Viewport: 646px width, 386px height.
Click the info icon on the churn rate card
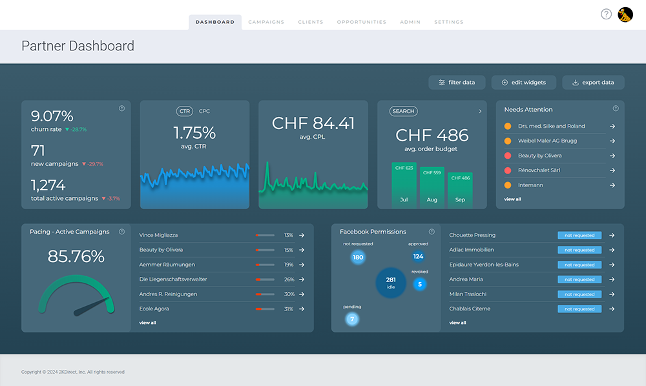[123, 110]
